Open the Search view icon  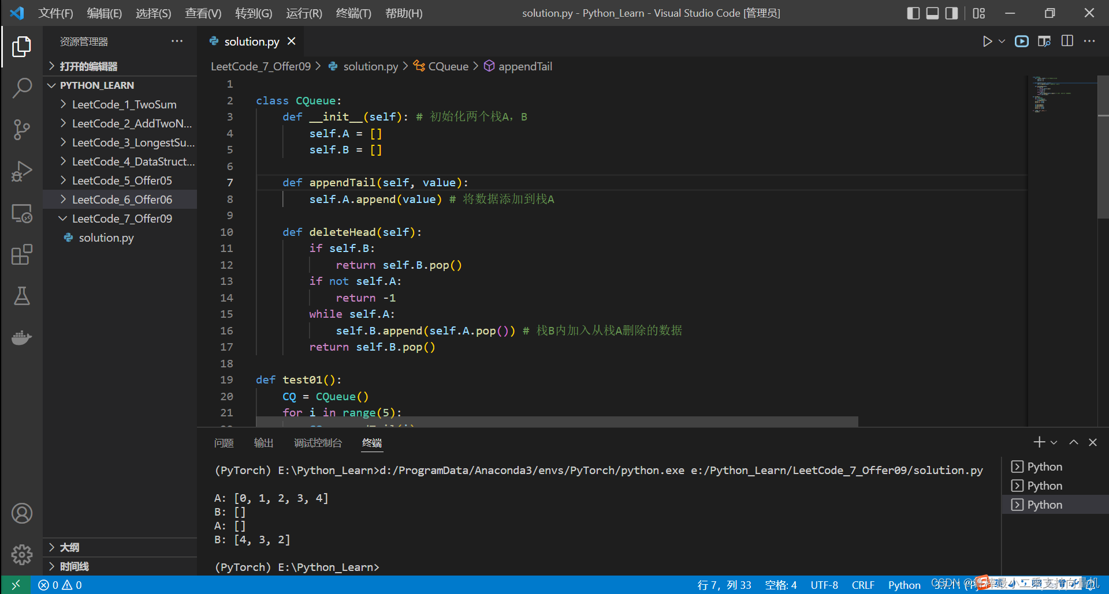coord(21,88)
